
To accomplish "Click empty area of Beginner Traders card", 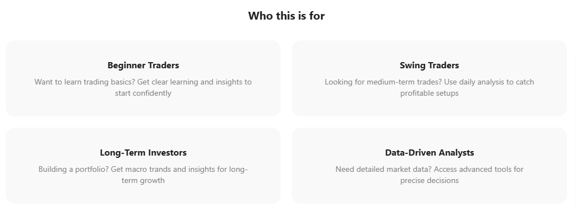I will 143,50.
